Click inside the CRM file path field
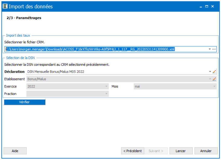Screen dimensions: 221x160 pos(106,49)
